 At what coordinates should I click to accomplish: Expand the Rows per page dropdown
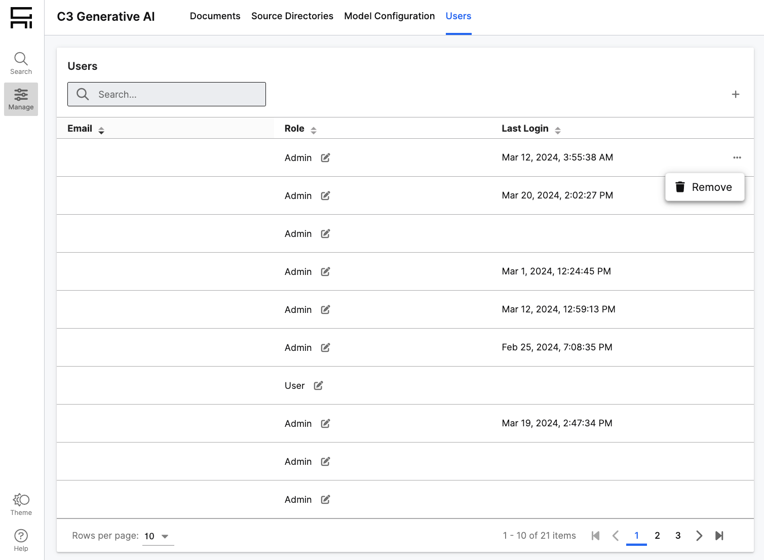coord(158,536)
